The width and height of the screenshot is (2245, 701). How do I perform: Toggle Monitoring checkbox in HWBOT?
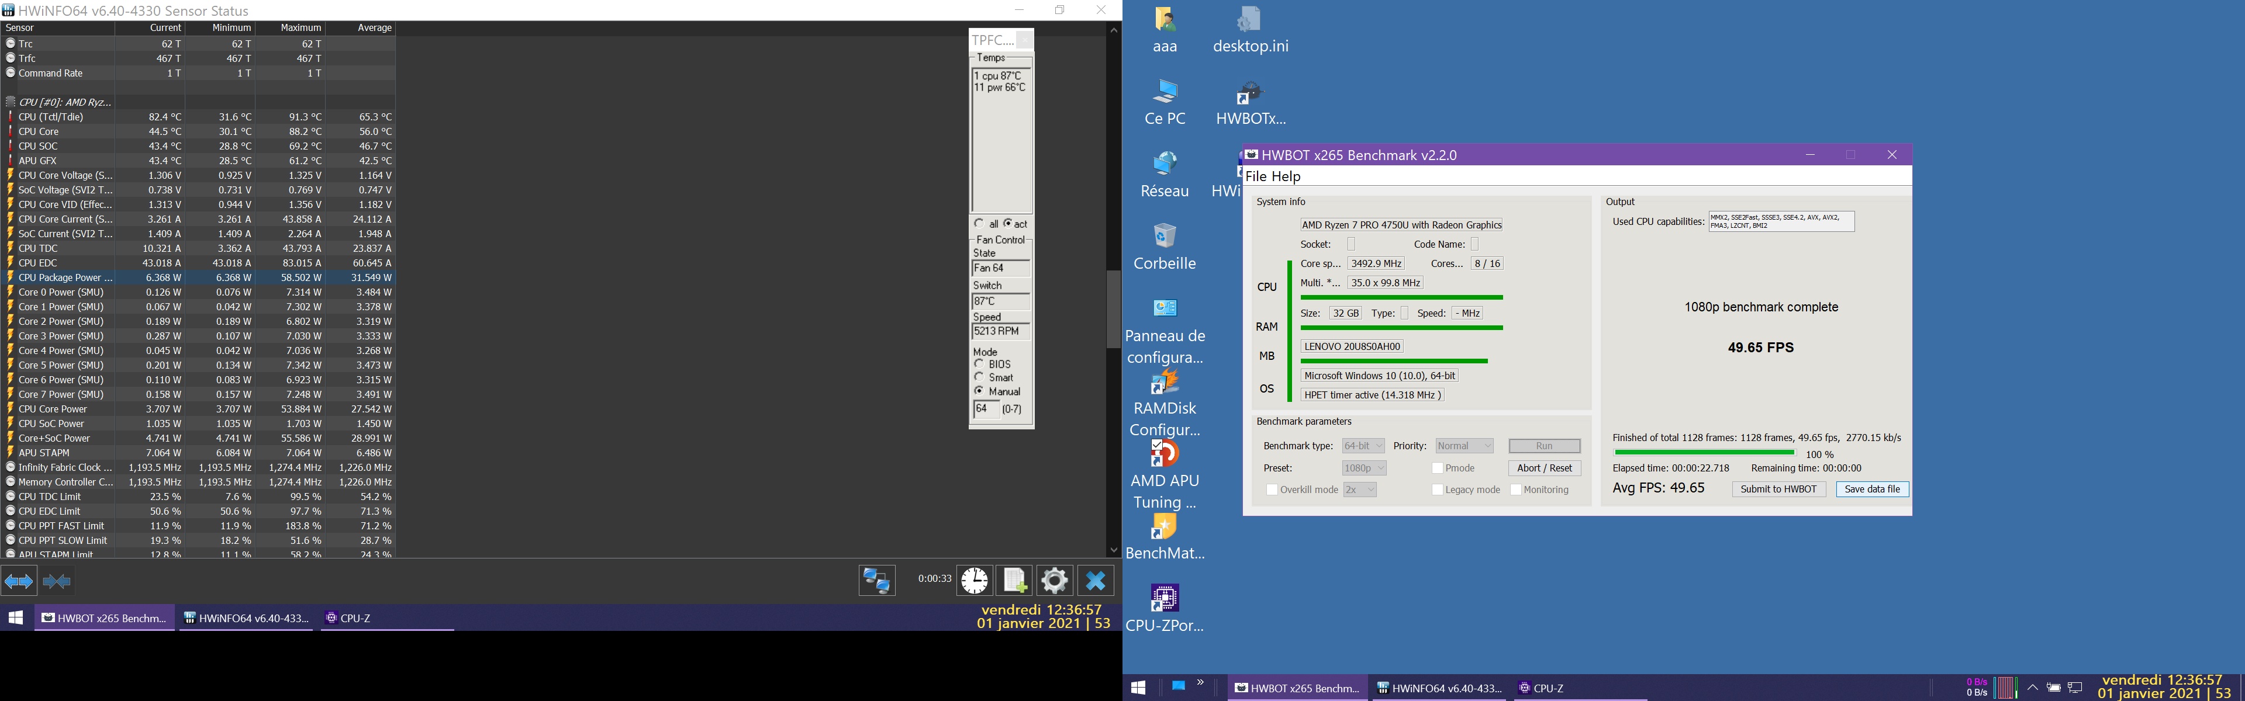1515,490
